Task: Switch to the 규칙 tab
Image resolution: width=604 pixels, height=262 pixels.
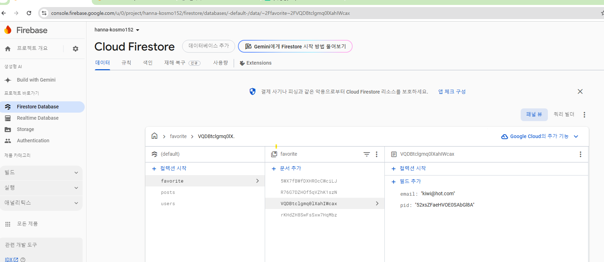Action: [x=126, y=63]
